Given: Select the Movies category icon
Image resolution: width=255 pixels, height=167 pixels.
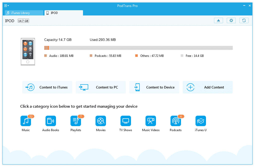Looking at the screenshot, I should (100, 121).
